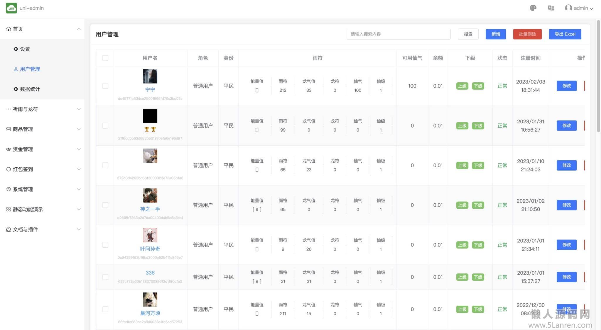Click the uni-admin green logo
The height and width of the screenshot is (330, 601).
(x=11, y=8)
